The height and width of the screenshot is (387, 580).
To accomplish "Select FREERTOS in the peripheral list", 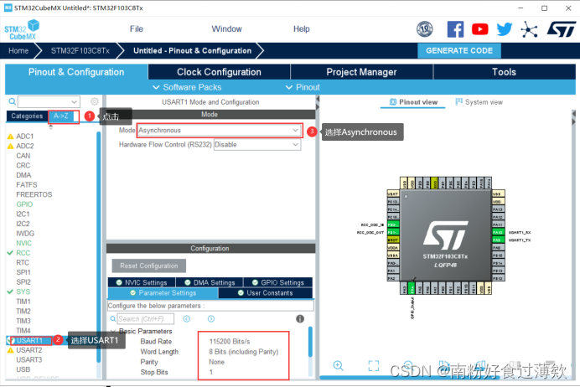I will 34,194.
